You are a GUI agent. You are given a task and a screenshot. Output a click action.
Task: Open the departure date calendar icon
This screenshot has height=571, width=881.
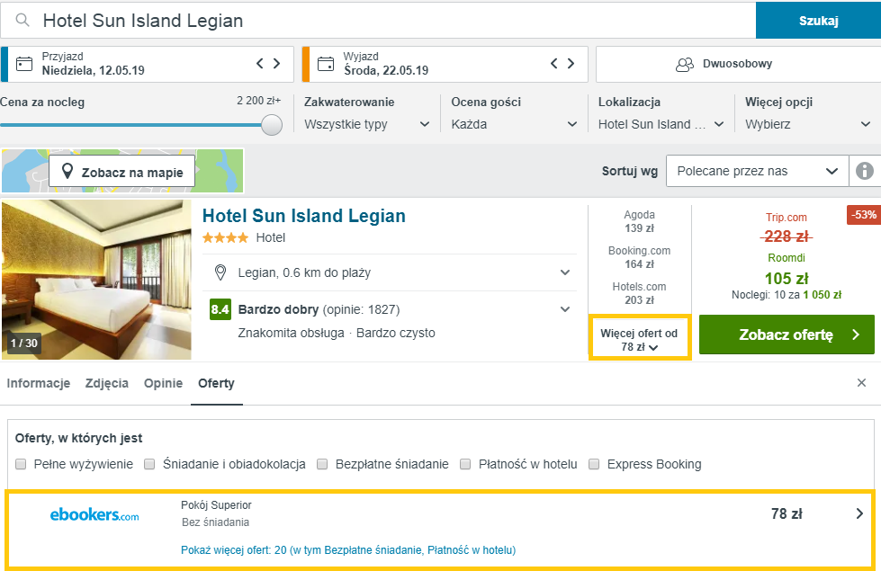(x=326, y=64)
